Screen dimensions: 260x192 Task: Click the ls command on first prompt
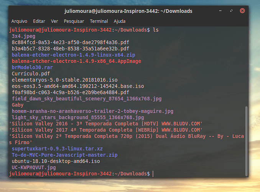pos(156,30)
